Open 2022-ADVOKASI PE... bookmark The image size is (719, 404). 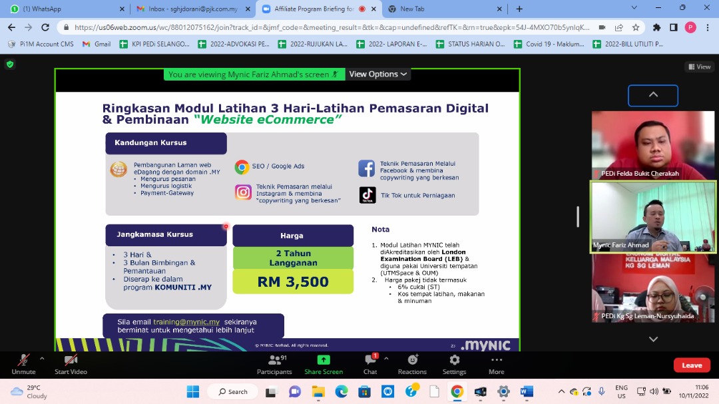[x=234, y=44]
